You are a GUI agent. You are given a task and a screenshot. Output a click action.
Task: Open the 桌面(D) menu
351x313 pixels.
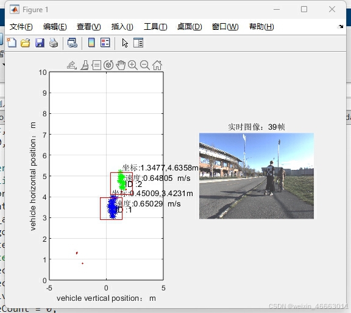click(190, 27)
